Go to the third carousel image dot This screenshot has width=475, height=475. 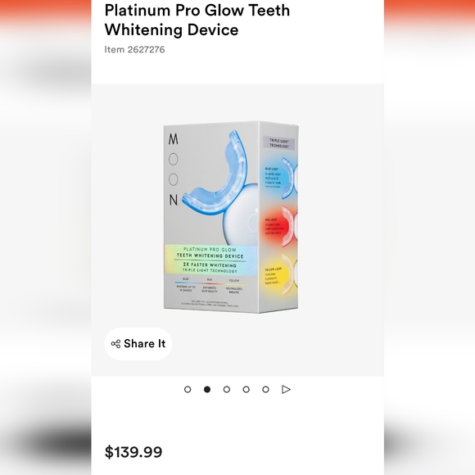pyautogui.click(x=227, y=389)
